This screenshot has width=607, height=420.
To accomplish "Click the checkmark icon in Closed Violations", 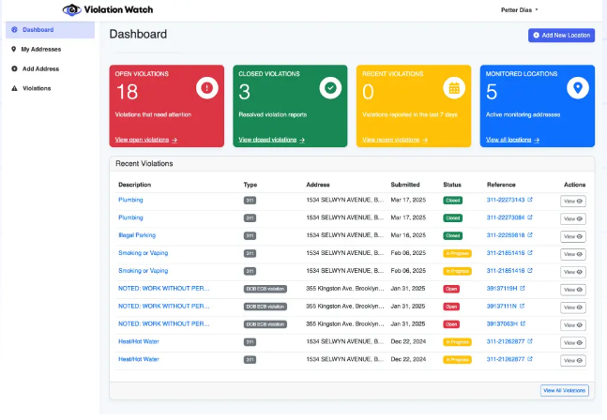I will pyautogui.click(x=330, y=88).
